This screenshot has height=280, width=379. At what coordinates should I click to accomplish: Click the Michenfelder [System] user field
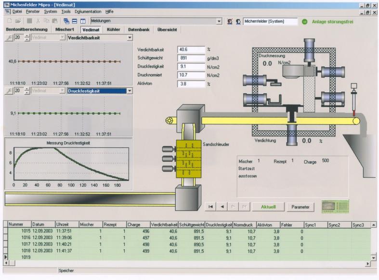tap(270, 21)
